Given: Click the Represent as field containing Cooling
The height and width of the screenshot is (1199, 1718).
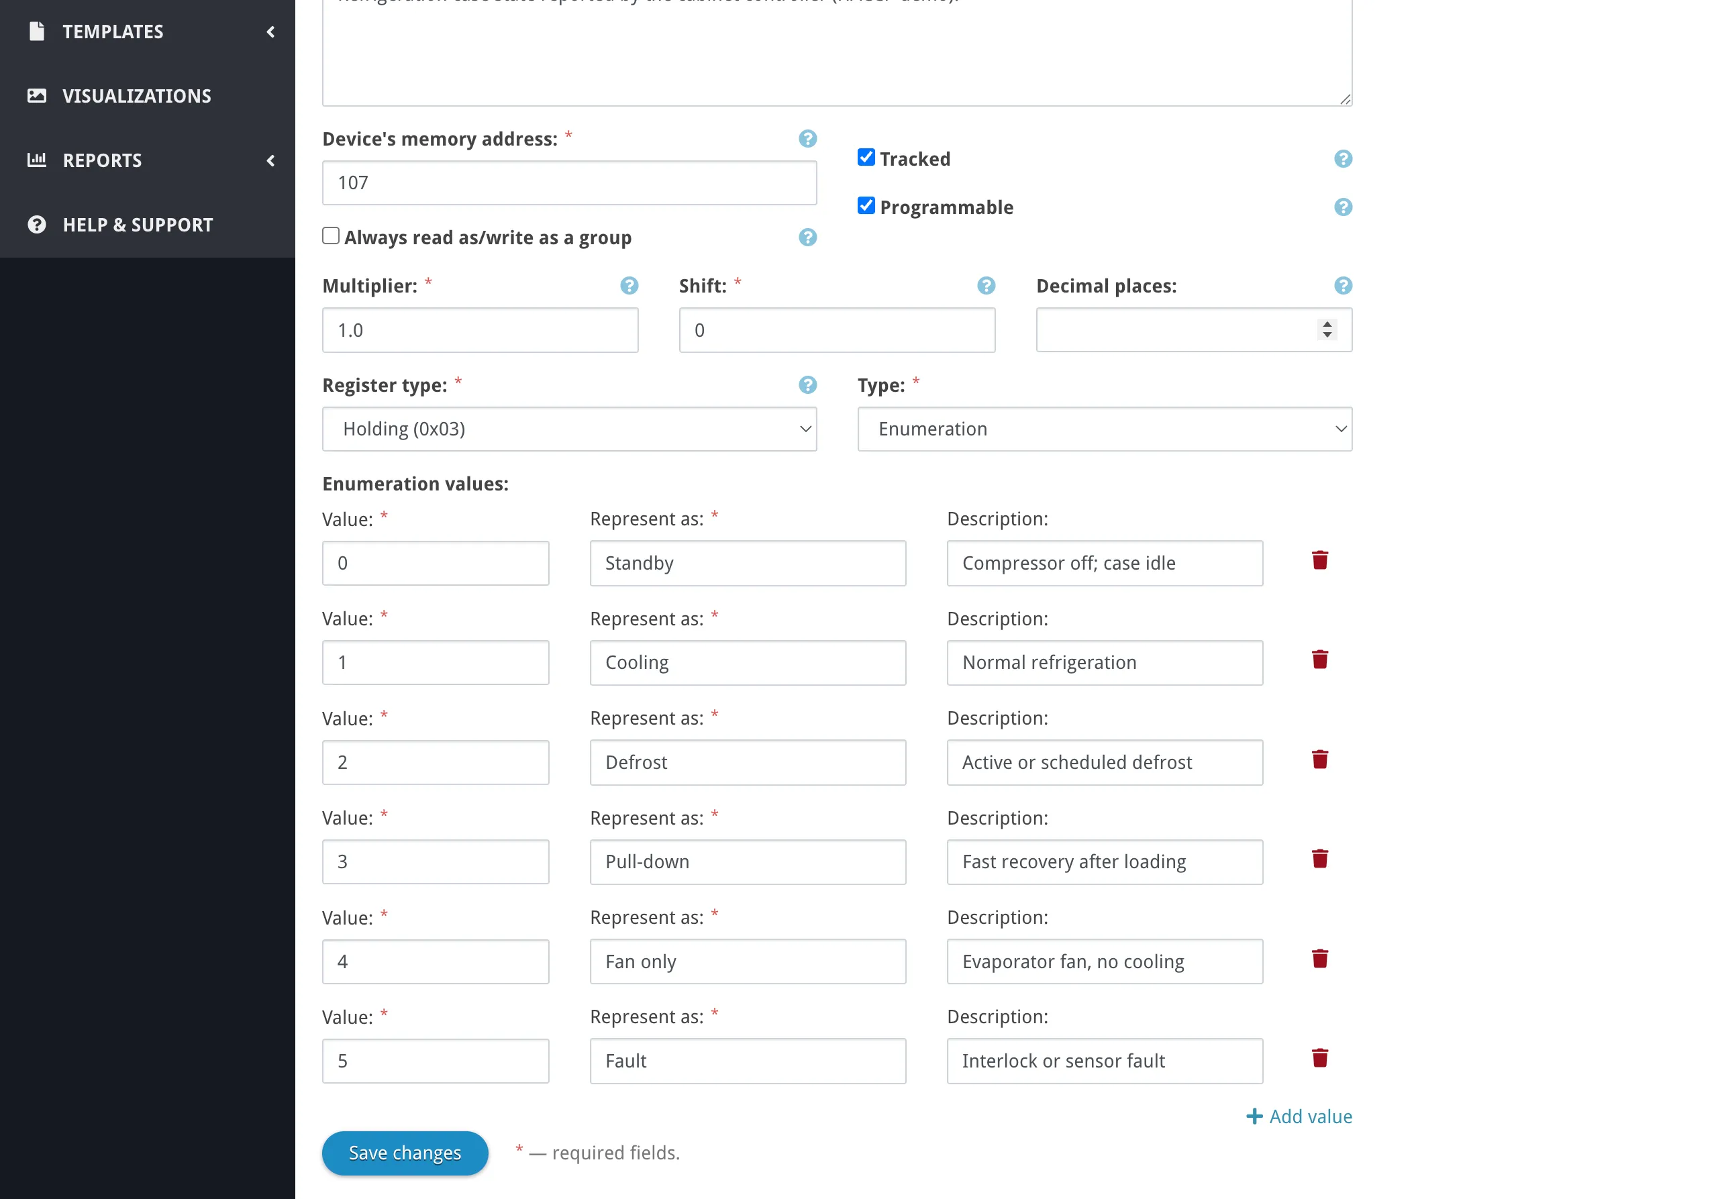Looking at the screenshot, I should pyautogui.click(x=748, y=663).
